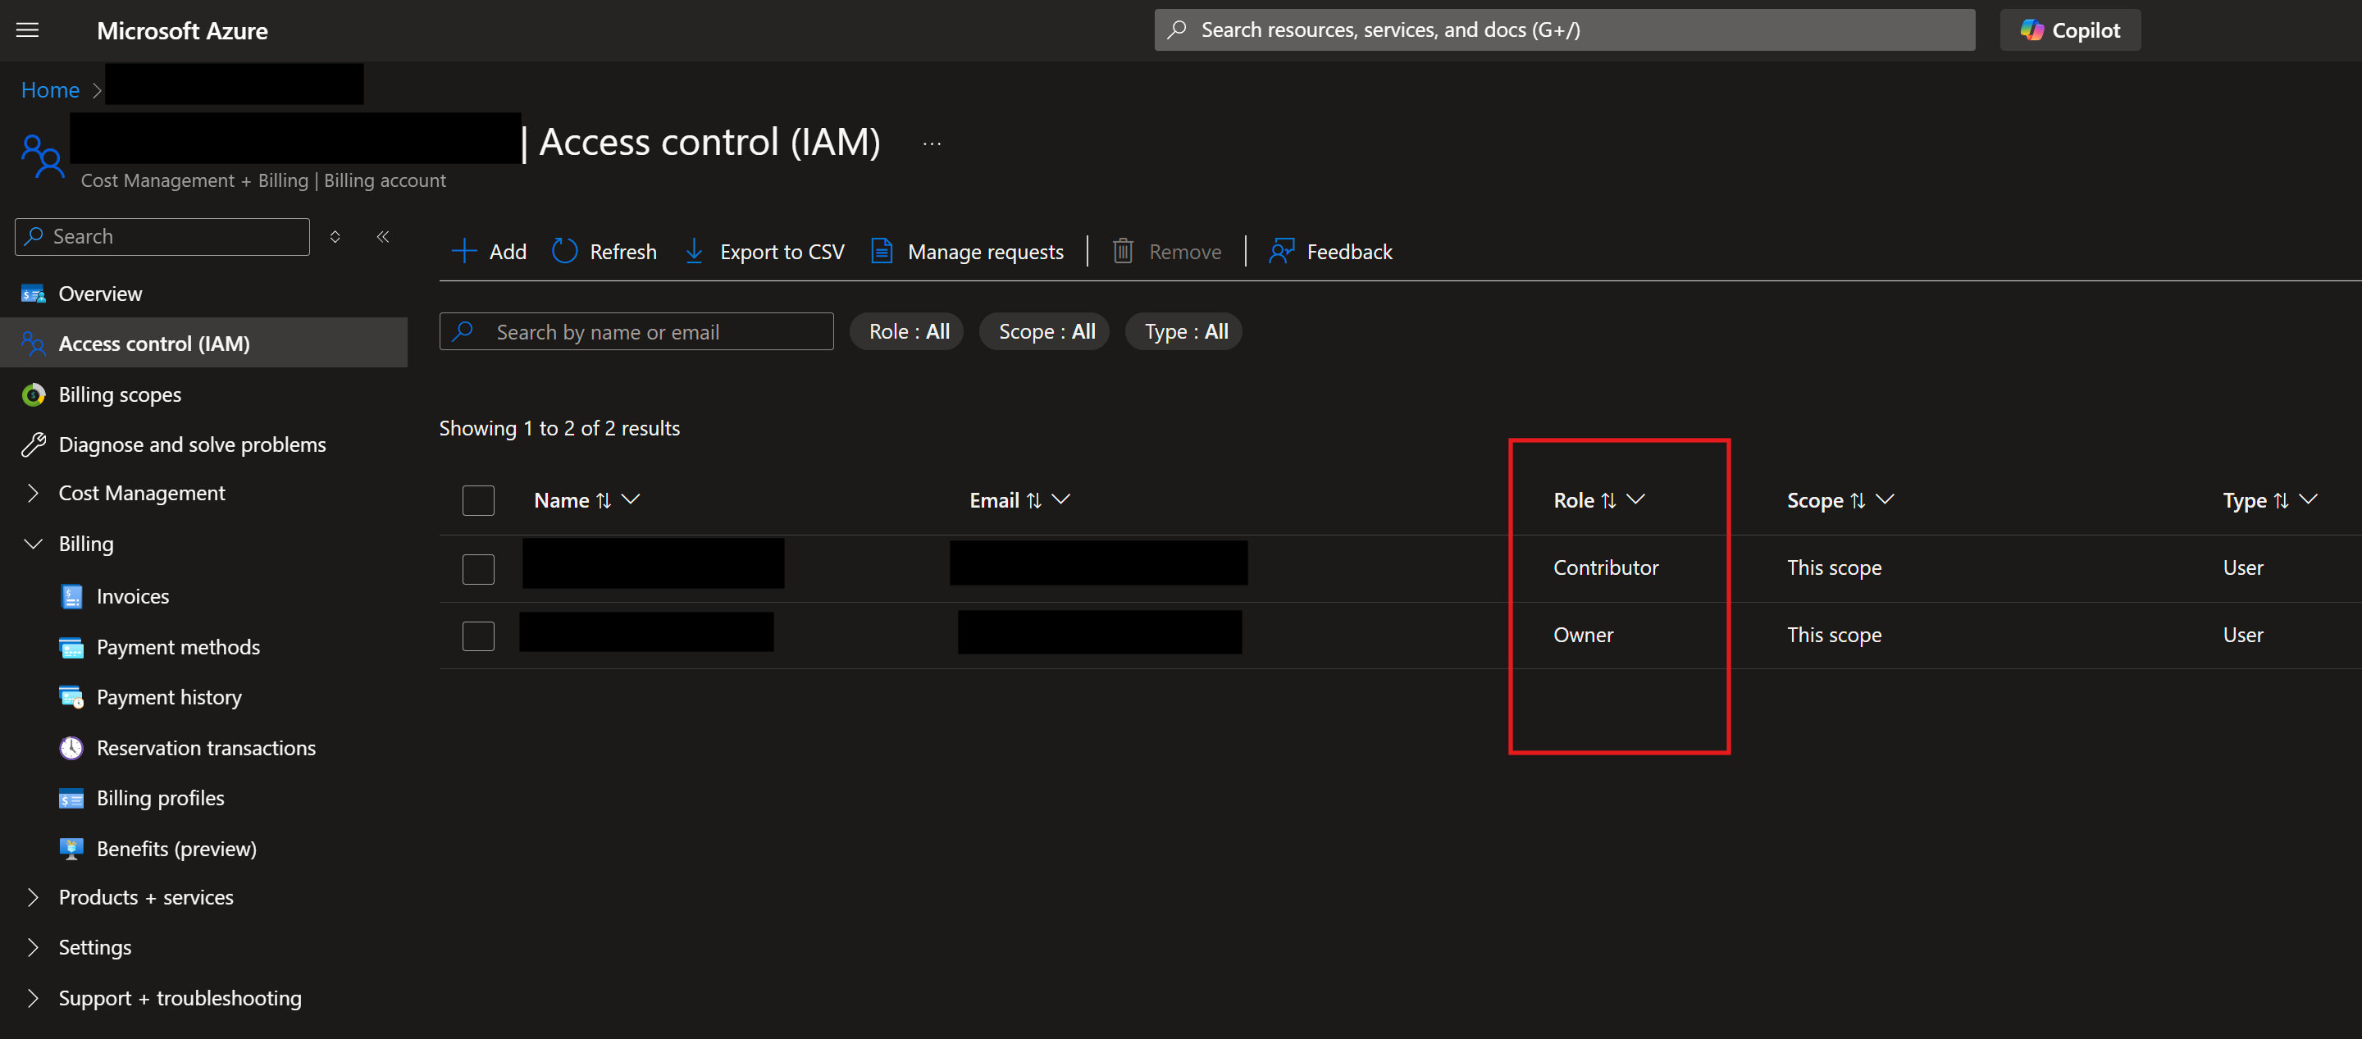Click the Manage requests label
This screenshot has width=2362, height=1039.
point(986,253)
